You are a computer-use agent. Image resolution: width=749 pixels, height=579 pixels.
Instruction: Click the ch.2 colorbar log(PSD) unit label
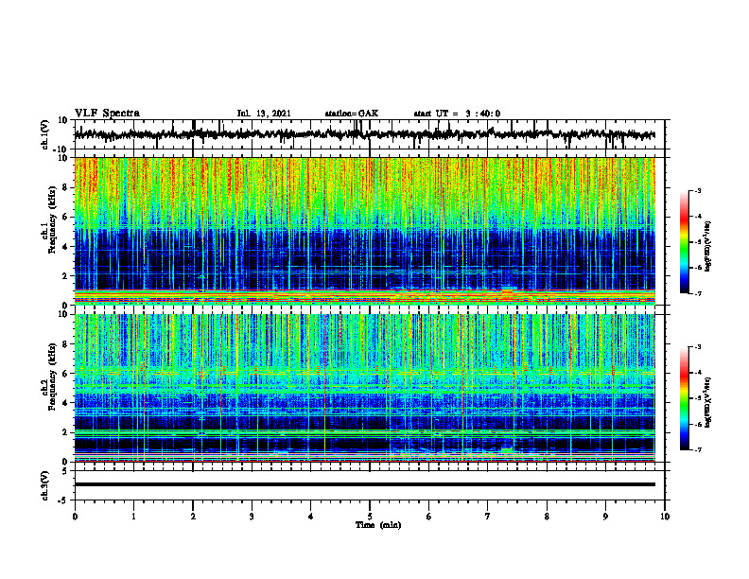[708, 403]
